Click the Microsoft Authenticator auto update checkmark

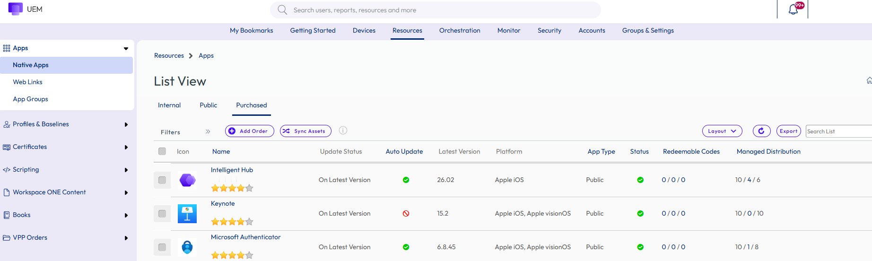click(x=406, y=247)
